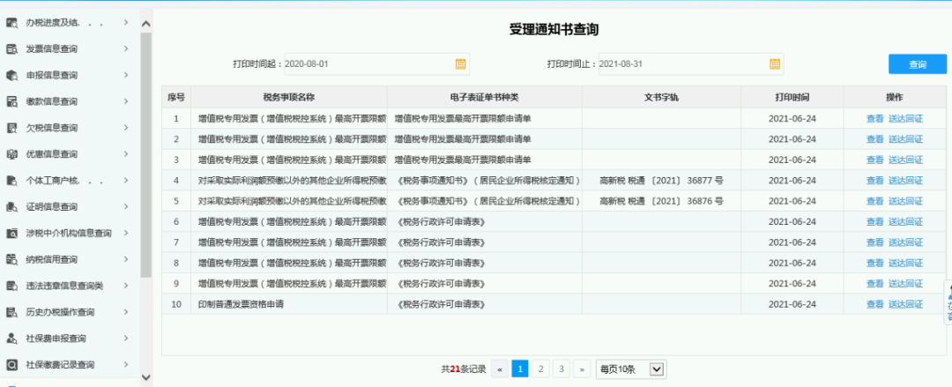Click the 纳税信用查询 sidebar icon
Image resolution: width=952 pixels, height=387 pixels.
(x=12, y=259)
